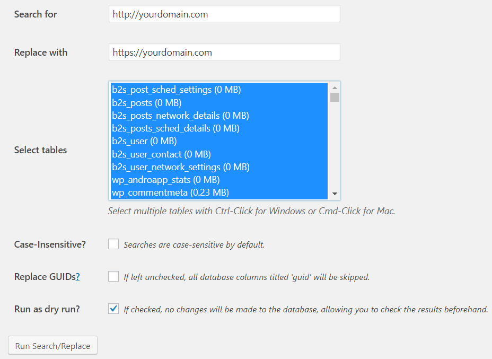This screenshot has width=492, height=359.
Task: Select the b2s_user_contact table
Action: pos(160,154)
